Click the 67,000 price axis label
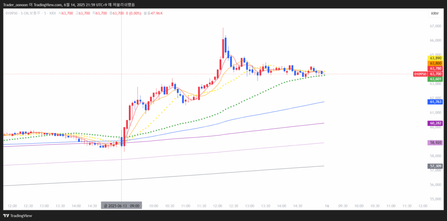The height and width of the screenshot is (221, 447). click(x=436, y=26)
